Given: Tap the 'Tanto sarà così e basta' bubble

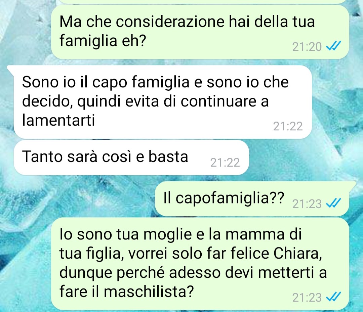Looking at the screenshot, I should click(131, 157).
